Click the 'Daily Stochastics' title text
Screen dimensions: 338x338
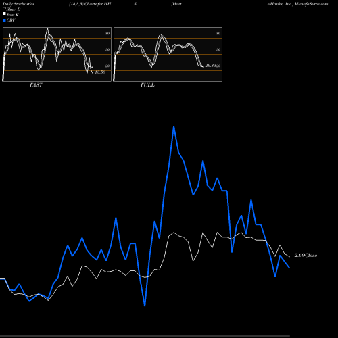18,4
